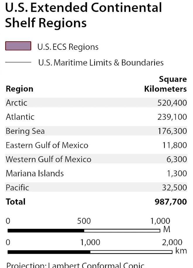Click the total area value 987,700
This screenshot has height=268, width=193.
(x=171, y=202)
